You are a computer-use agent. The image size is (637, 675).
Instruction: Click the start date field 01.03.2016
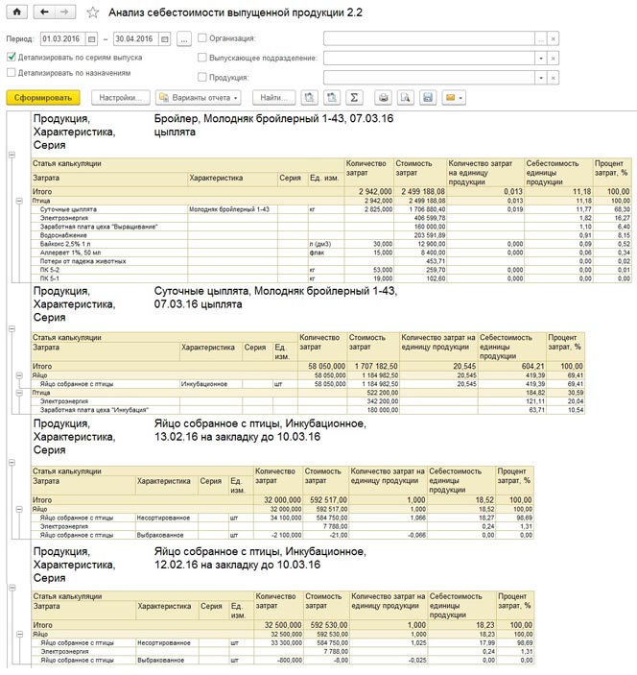(62, 39)
